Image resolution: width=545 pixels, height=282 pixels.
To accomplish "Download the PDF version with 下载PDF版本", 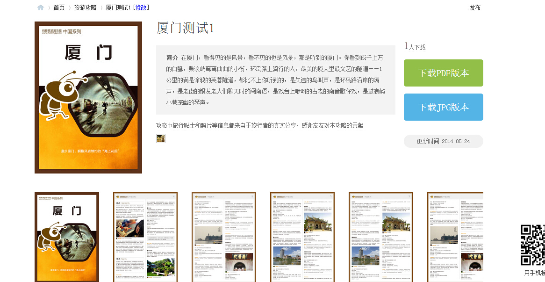I will point(444,73).
